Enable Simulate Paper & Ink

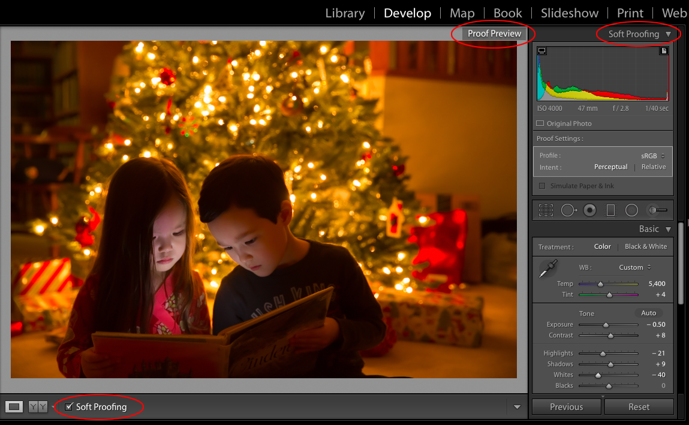coord(542,186)
